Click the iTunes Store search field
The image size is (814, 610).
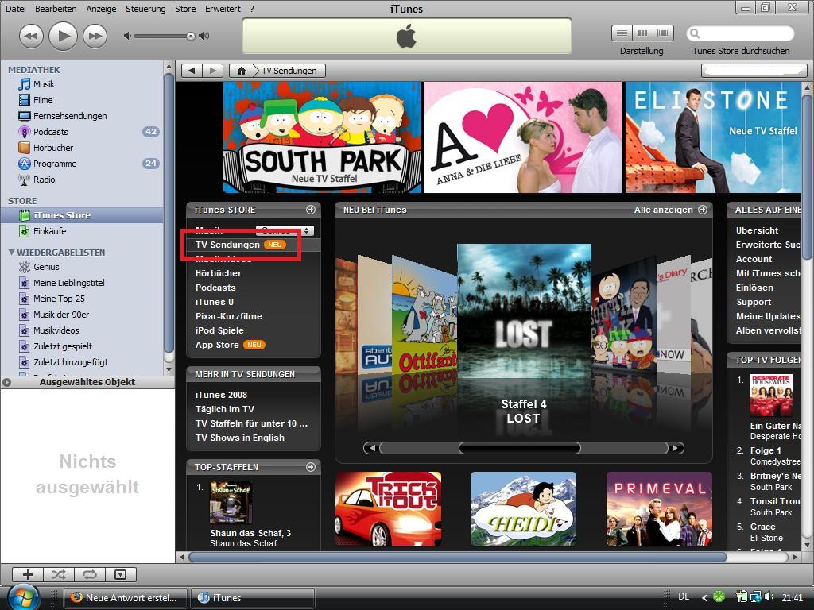click(x=740, y=33)
